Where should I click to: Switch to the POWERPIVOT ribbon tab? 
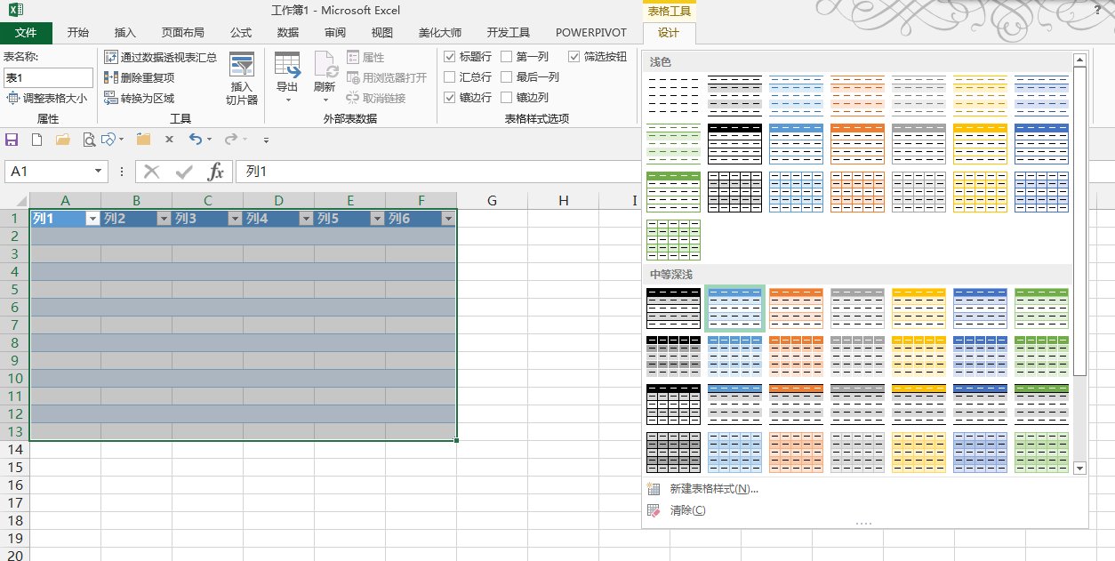tap(590, 33)
